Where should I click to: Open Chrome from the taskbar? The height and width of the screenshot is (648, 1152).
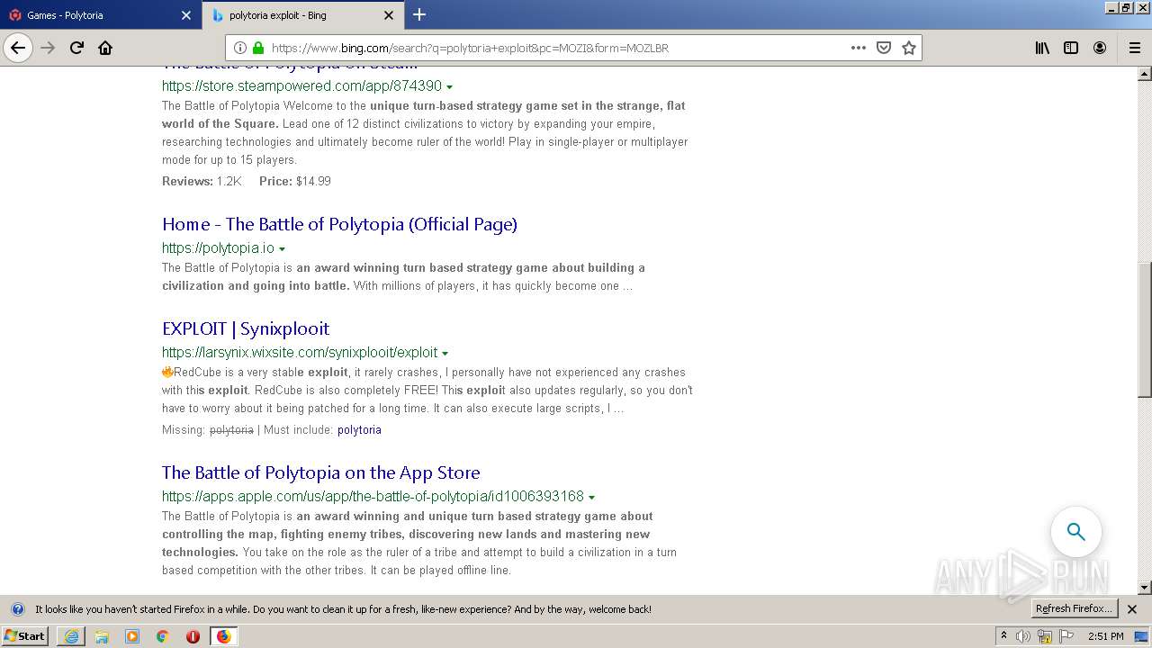(x=163, y=636)
